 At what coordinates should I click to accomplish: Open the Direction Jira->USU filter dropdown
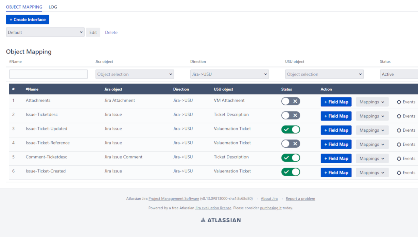[230, 74]
